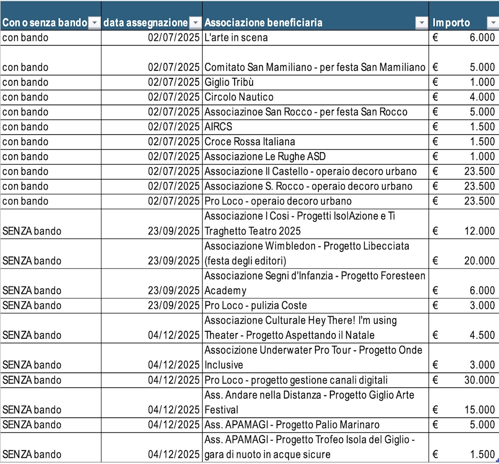Select the 'Pro Loco - pulizia Coste' cell

click(x=255, y=305)
